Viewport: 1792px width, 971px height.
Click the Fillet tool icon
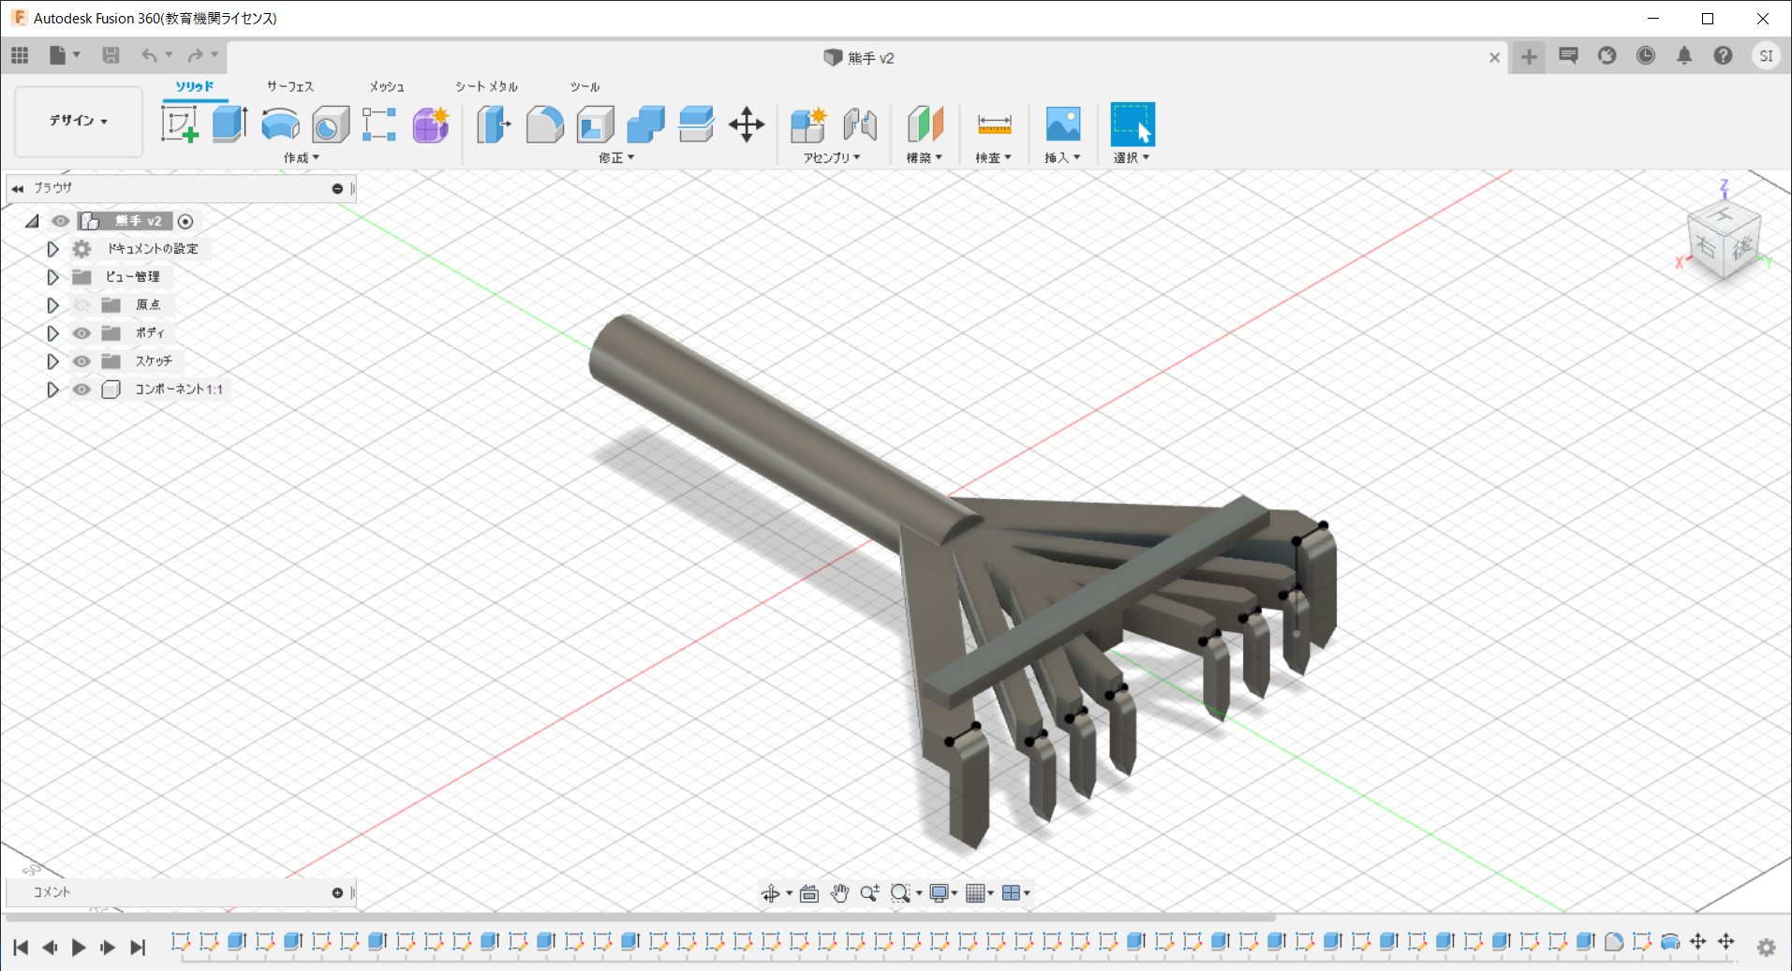click(544, 124)
